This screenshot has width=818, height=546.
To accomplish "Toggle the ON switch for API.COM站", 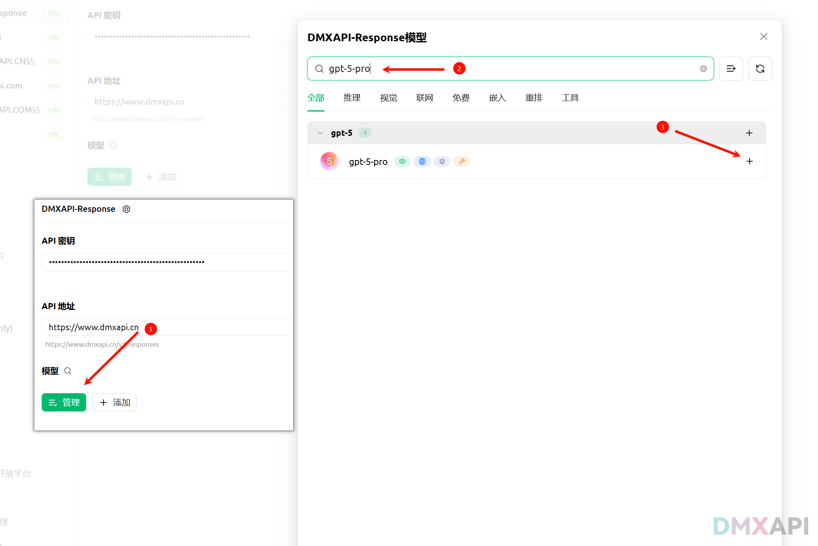I will coord(53,110).
